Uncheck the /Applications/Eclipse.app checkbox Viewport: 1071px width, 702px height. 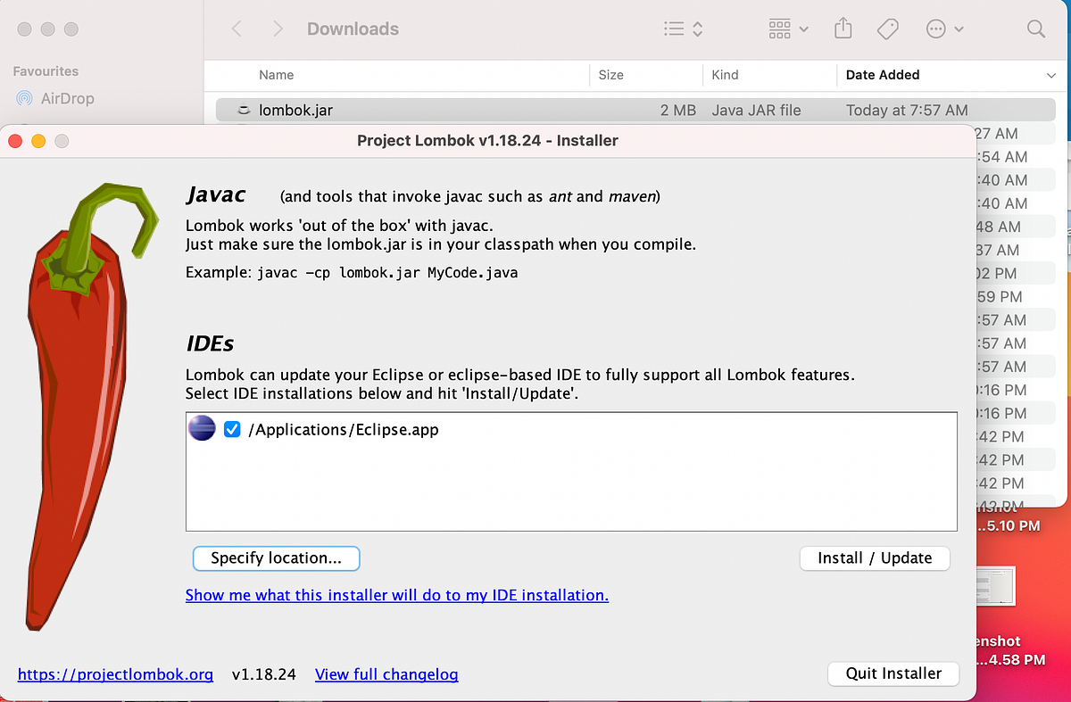point(231,428)
